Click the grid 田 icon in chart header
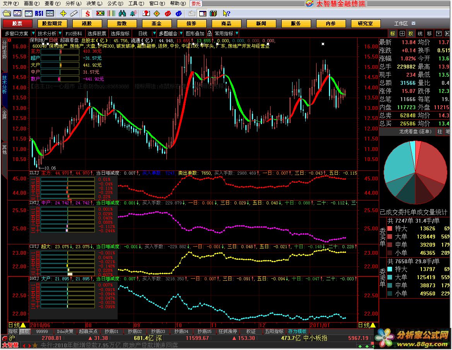Screen dimensions: 452x350 (402, 33)
